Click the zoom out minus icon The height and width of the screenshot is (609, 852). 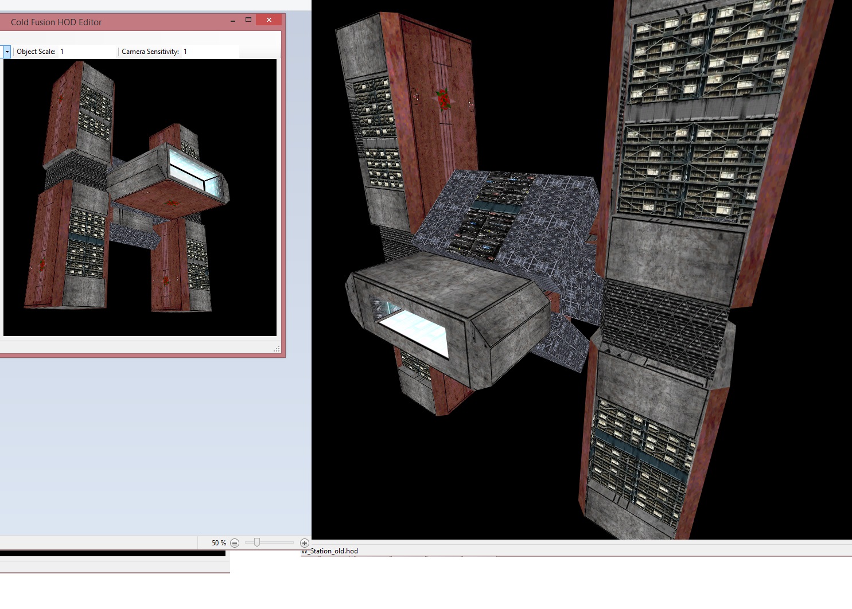[x=235, y=543]
